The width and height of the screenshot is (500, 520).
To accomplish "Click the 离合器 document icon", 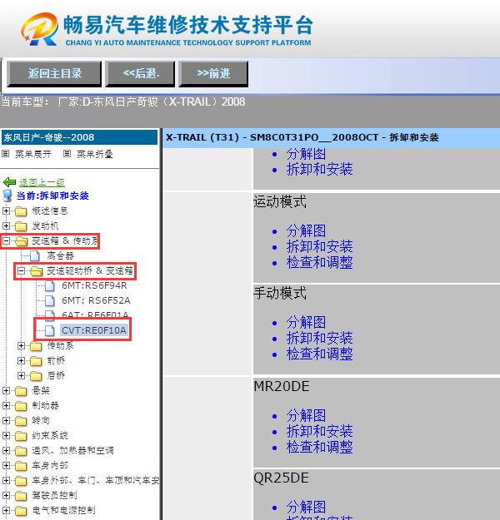I will (x=35, y=256).
